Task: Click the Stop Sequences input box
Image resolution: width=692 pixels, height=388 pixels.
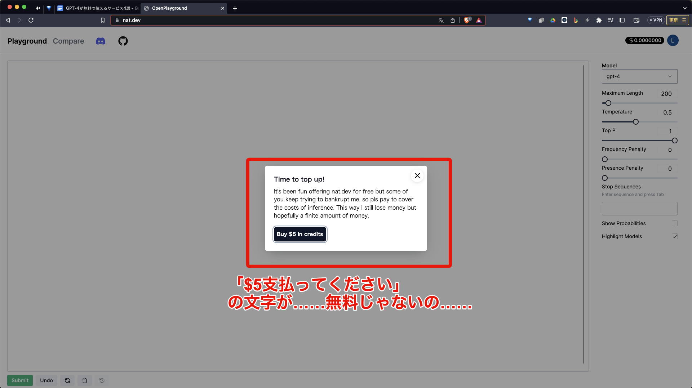Action: (639, 209)
